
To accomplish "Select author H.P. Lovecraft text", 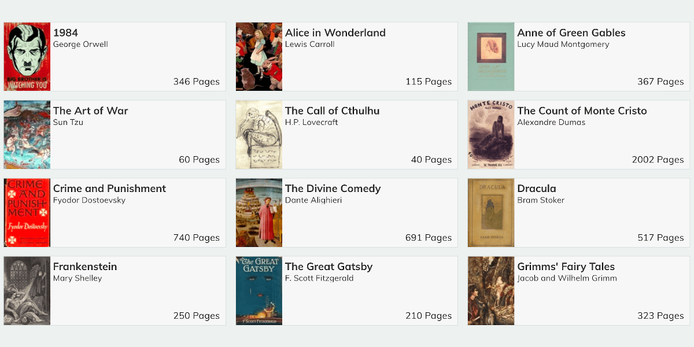I will (312, 123).
